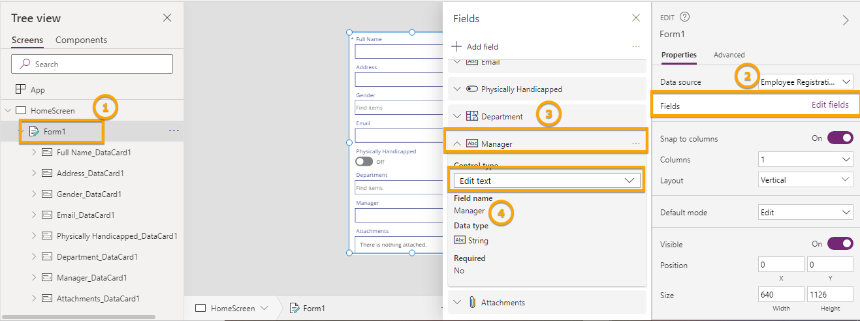
Task: Toggle Snap to columns off
Action: (840, 138)
